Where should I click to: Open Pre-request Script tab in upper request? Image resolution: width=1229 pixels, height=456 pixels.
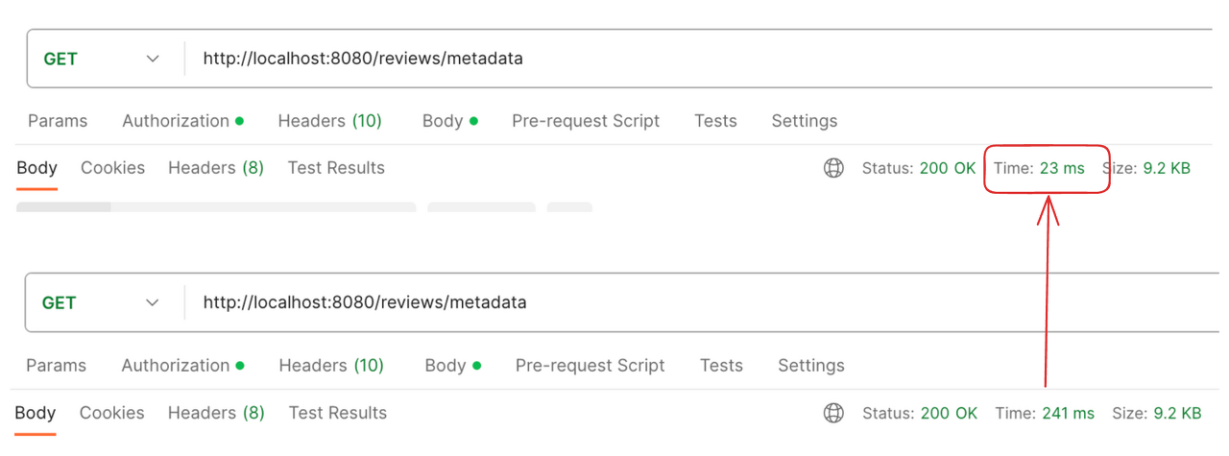[586, 121]
